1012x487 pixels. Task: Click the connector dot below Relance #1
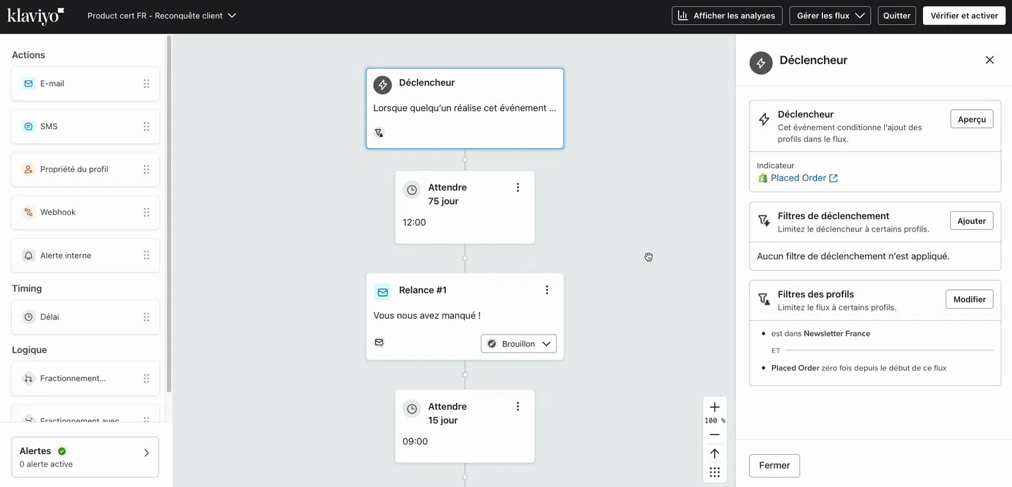coord(465,375)
